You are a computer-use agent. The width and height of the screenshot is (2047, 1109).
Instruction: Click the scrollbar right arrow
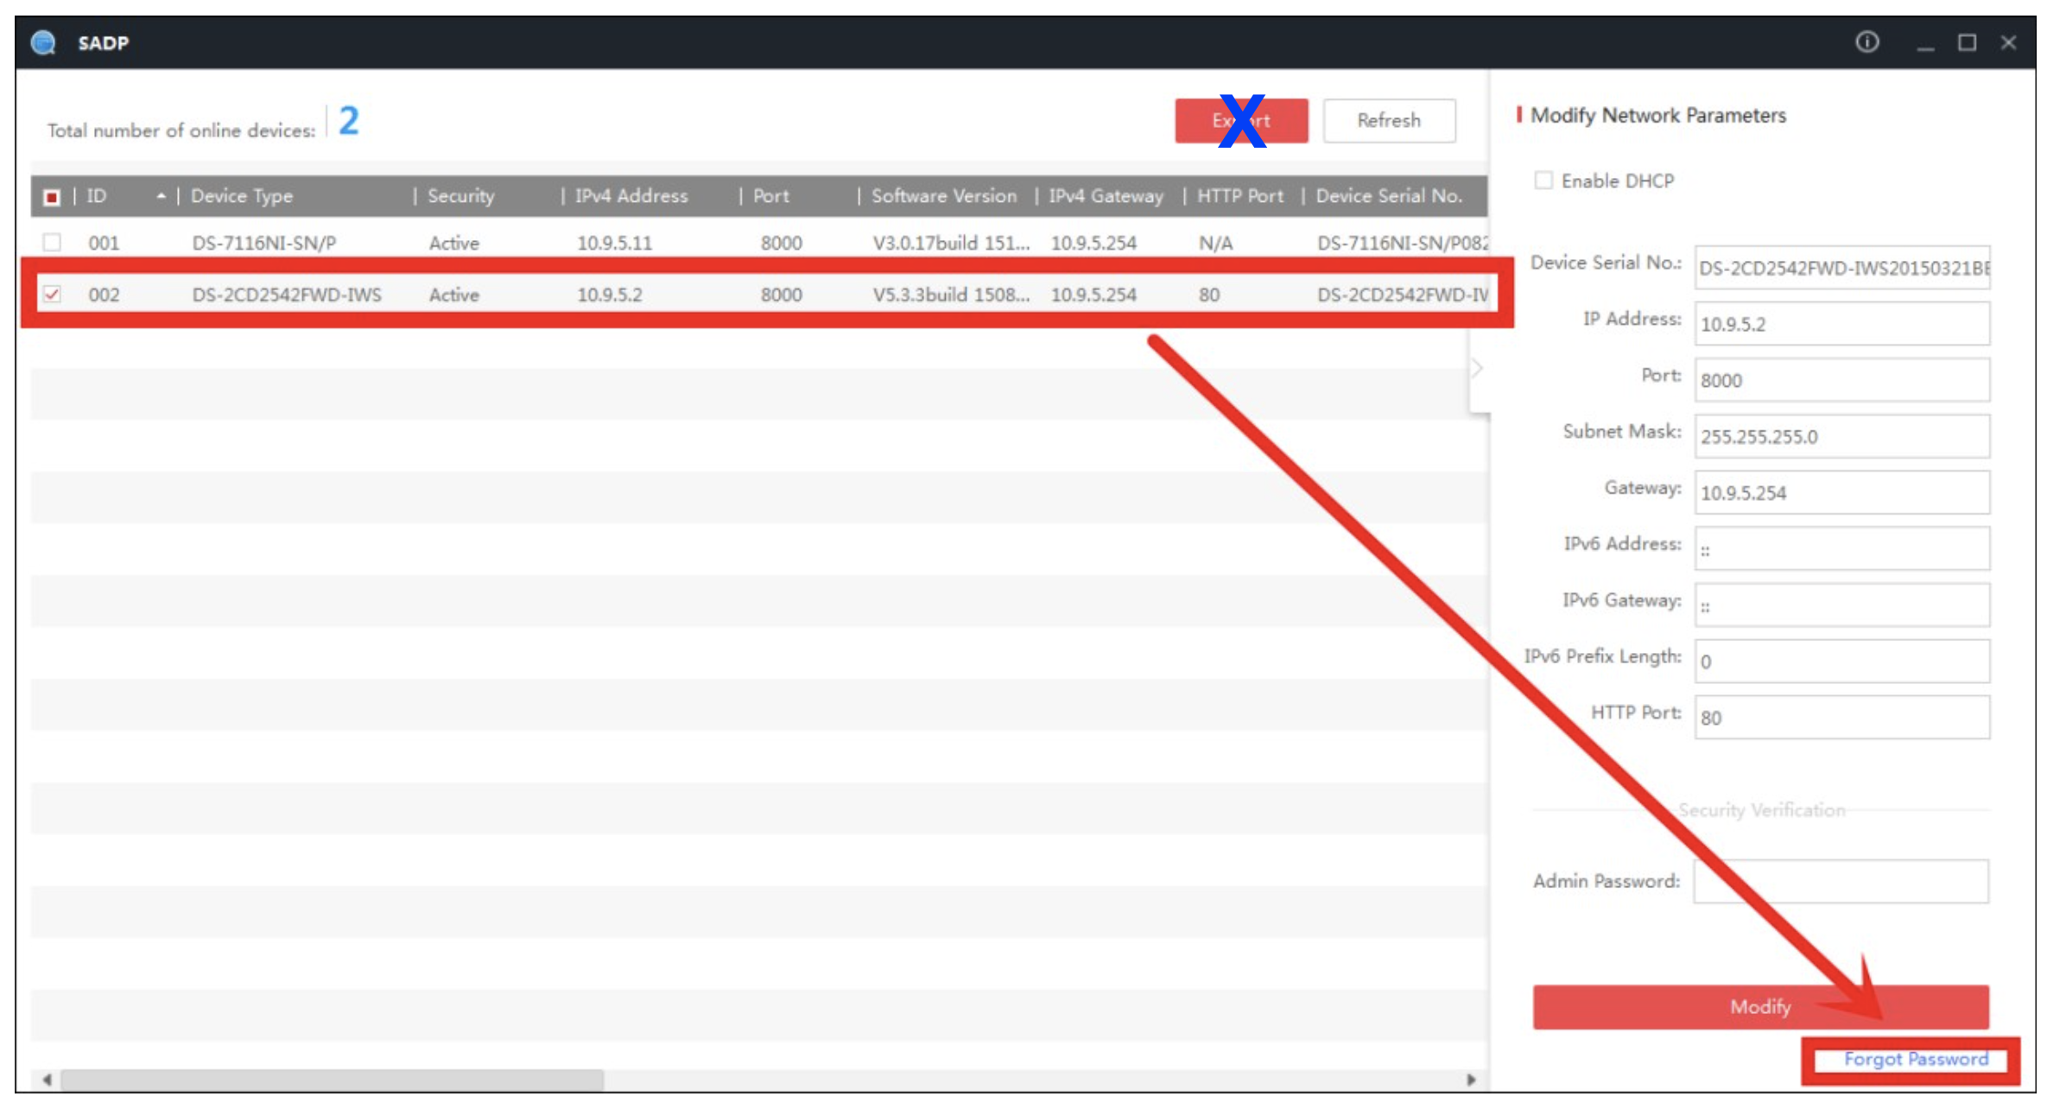[1470, 1079]
